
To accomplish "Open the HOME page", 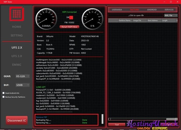I will point(17,27).
